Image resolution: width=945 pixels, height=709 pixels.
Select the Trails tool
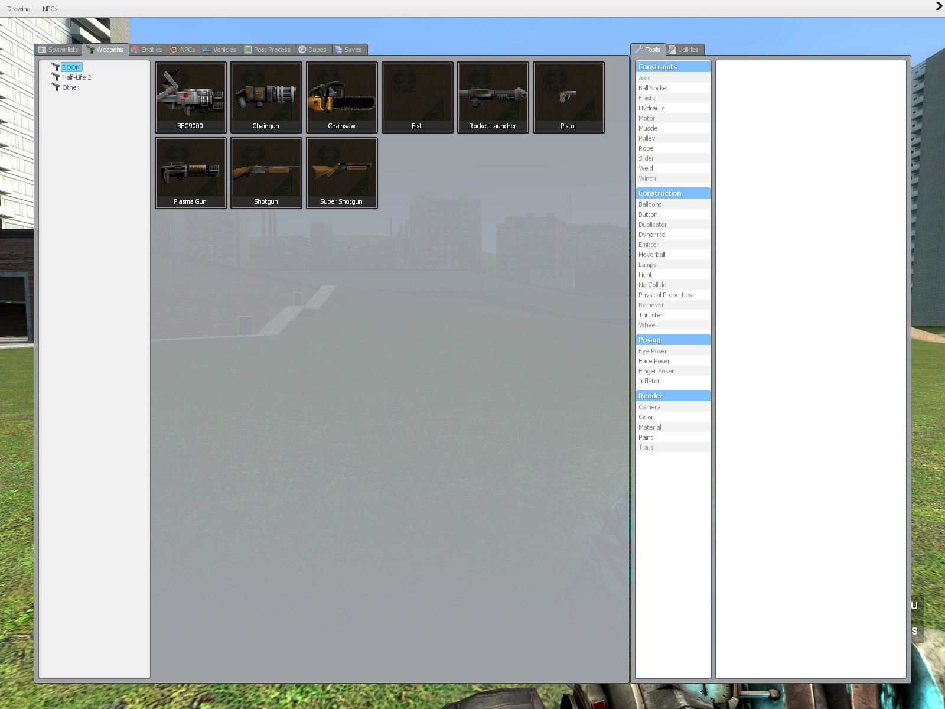(673, 447)
